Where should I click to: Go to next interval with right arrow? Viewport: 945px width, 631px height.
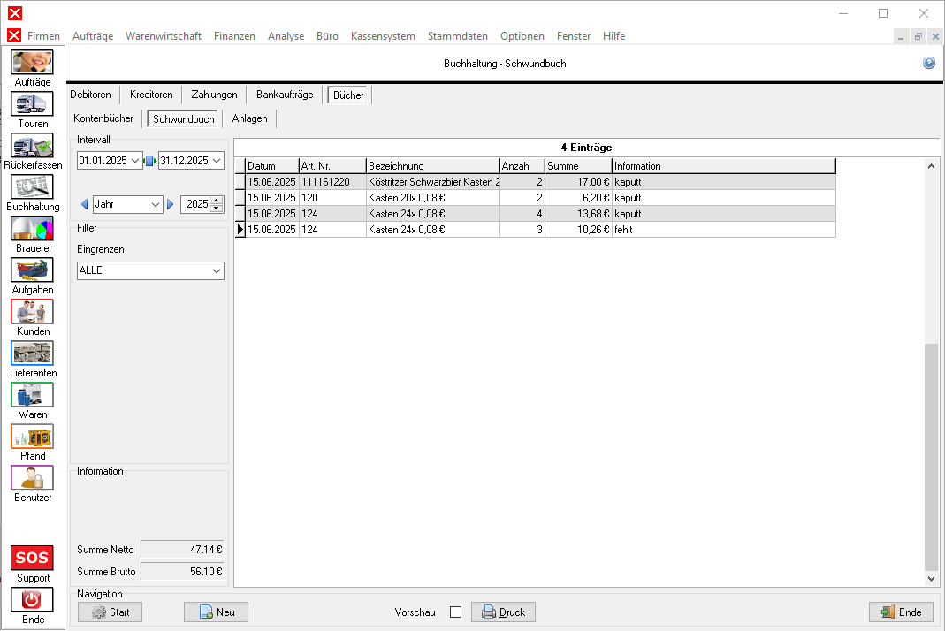click(171, 204)
